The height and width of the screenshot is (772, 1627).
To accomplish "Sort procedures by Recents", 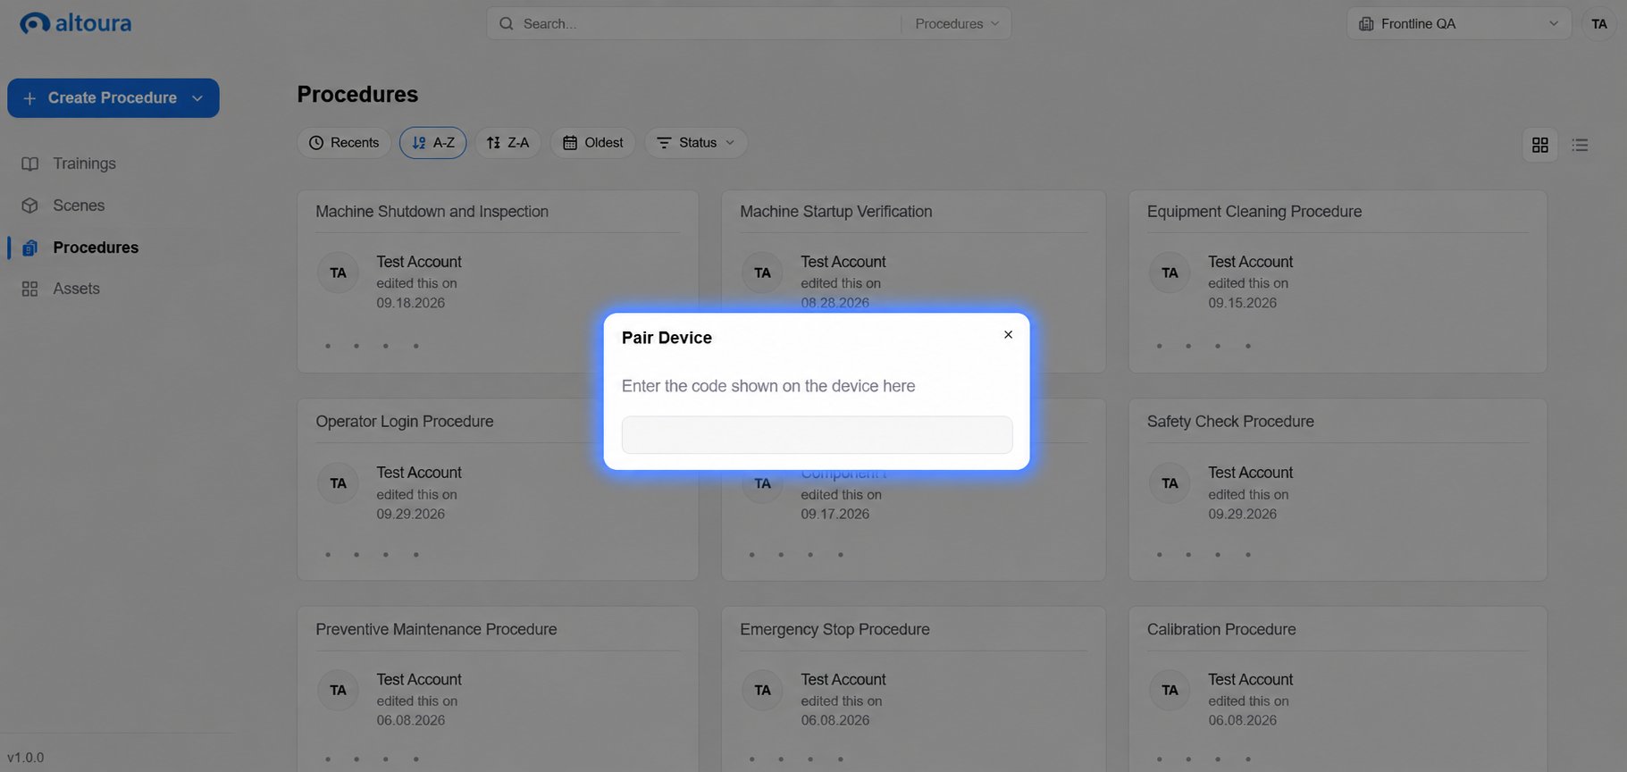I will [344, 143].
